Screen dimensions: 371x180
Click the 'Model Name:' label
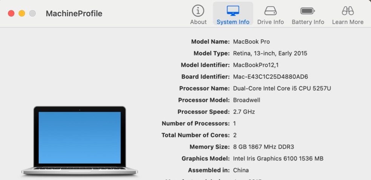[210, 42]
